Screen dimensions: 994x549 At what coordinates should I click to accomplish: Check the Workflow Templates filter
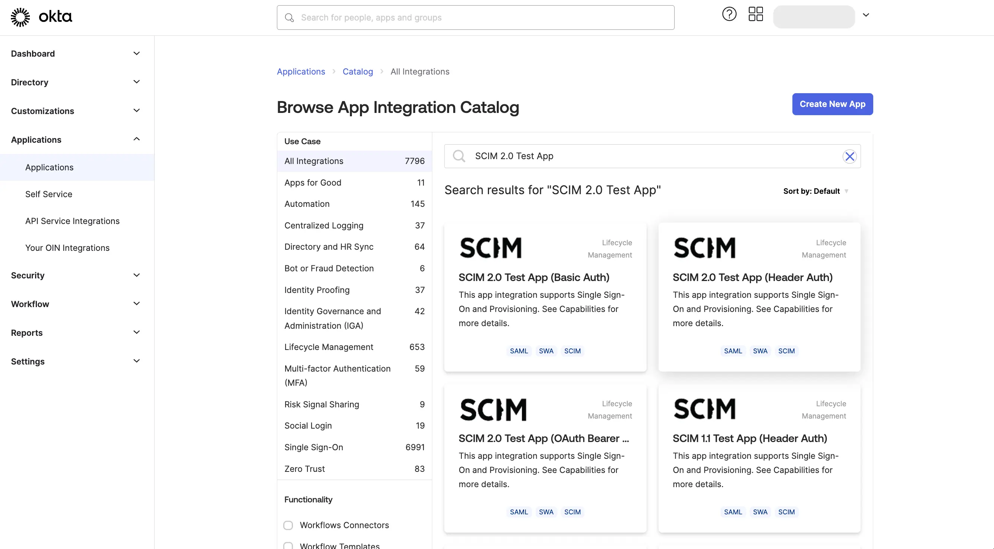[x=288, y=545]
